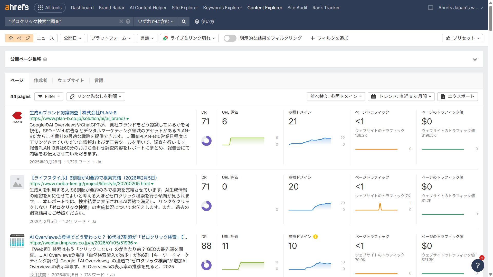Click the search query input field
Viewport: 493px width, 277px height.
pos(63,22)
